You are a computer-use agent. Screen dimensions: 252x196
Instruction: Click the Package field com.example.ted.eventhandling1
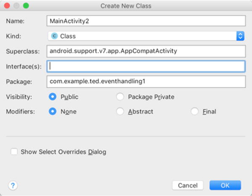pos(146,82)
